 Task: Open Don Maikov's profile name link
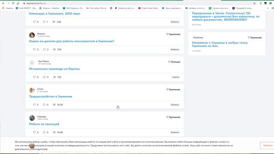[x=44, y=61]
